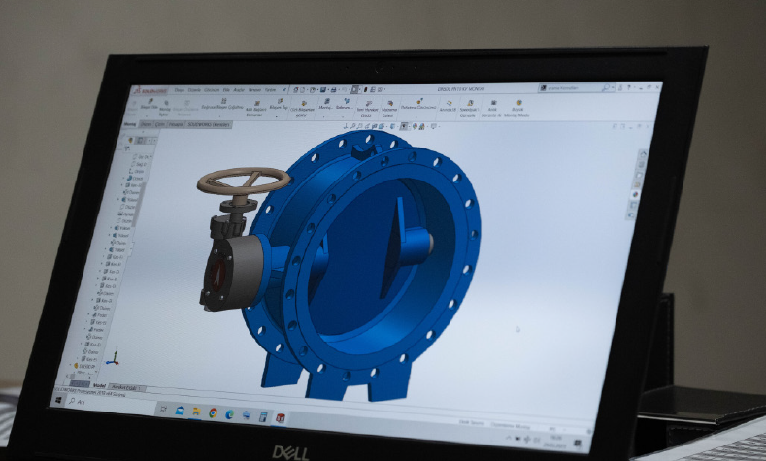Expand the last item in the feature tree

pyautogui.click(x=77, y=366)
